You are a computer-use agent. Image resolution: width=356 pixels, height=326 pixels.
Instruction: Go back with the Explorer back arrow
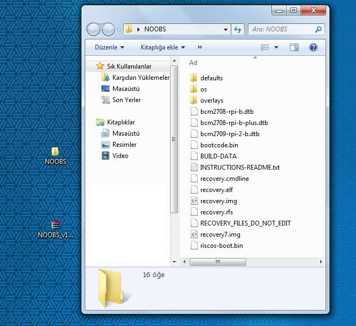(93, 29)
